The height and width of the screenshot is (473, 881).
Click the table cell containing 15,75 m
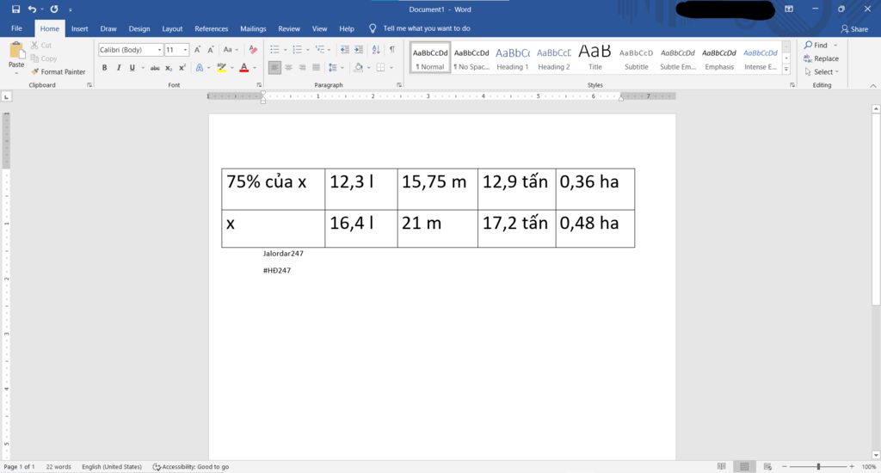tap(437, 189)
